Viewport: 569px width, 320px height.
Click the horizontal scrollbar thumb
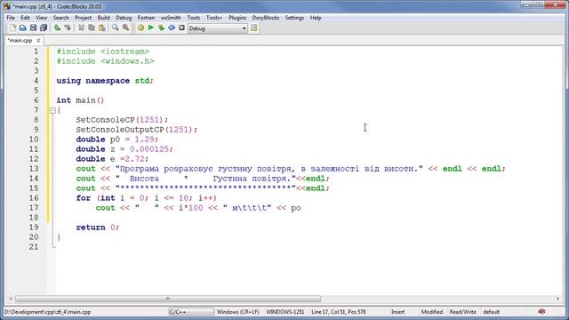(x=168, y=299)
